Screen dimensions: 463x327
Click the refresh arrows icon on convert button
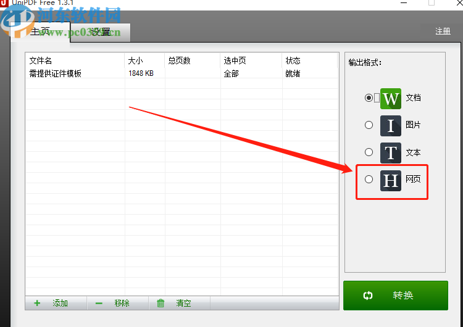[368, 296]
